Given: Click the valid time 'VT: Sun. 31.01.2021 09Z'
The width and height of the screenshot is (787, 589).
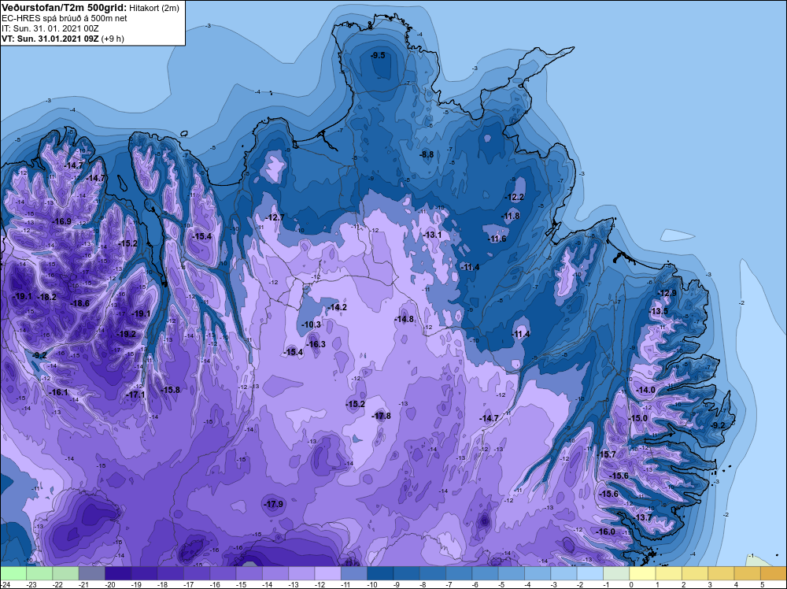Looking at the screenshot, I should (x=50, y=39).
